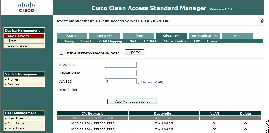Open the Misc tab

pos(237,36)
